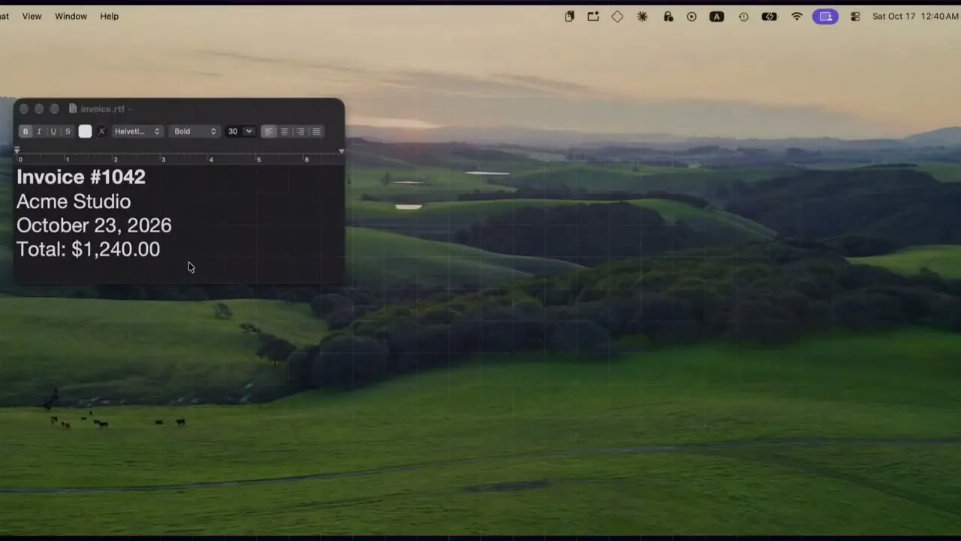Viewport: 961px width, 541px height.
Task: Center-align the text
Action: 285,131
